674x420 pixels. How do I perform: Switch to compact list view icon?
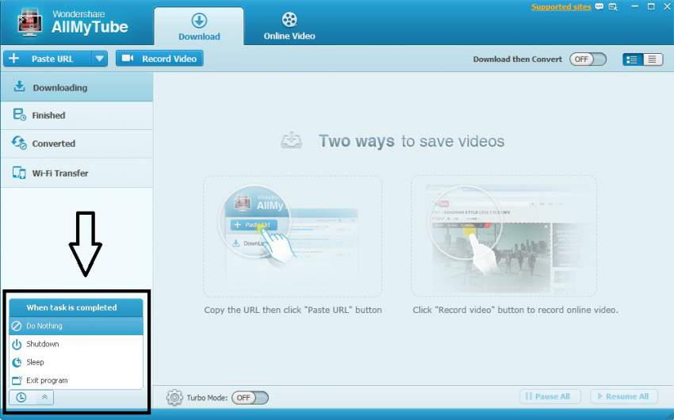pos(653,59)
